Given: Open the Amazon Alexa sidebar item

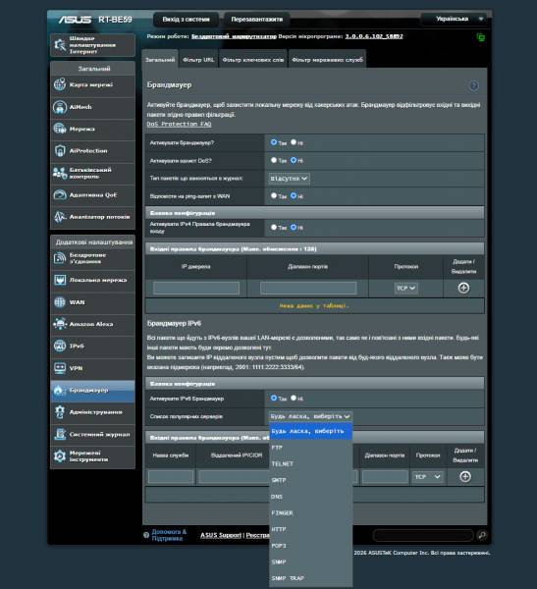Looking at the screenshot, I should (92, 324).
